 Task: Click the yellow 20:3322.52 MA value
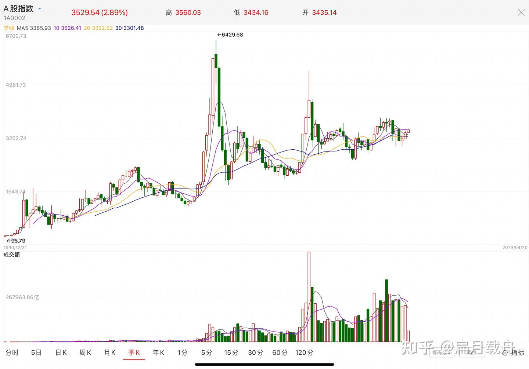click(x=98, y=28)
